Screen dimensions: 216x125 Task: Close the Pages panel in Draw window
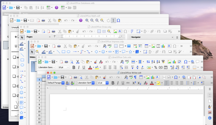50,37
